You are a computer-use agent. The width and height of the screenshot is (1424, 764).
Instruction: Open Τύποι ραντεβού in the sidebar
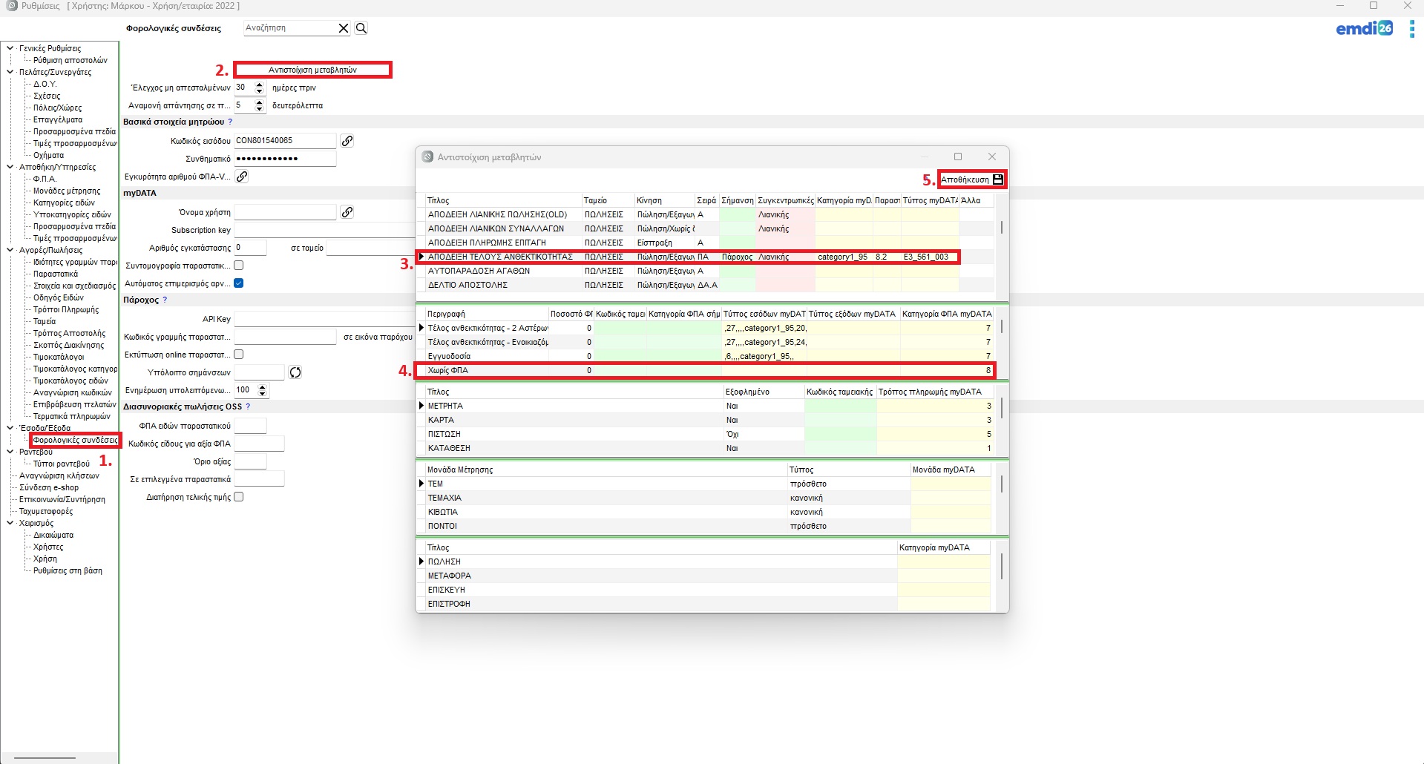[x=62, y=464]
